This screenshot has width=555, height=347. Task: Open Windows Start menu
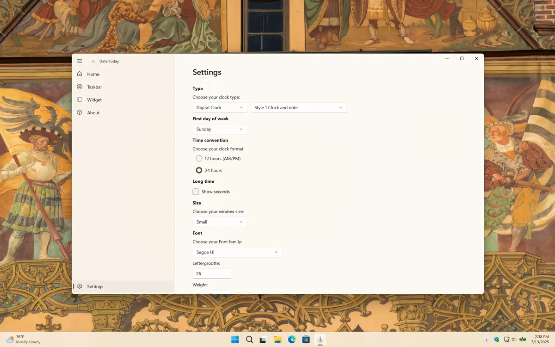point(235,340)
